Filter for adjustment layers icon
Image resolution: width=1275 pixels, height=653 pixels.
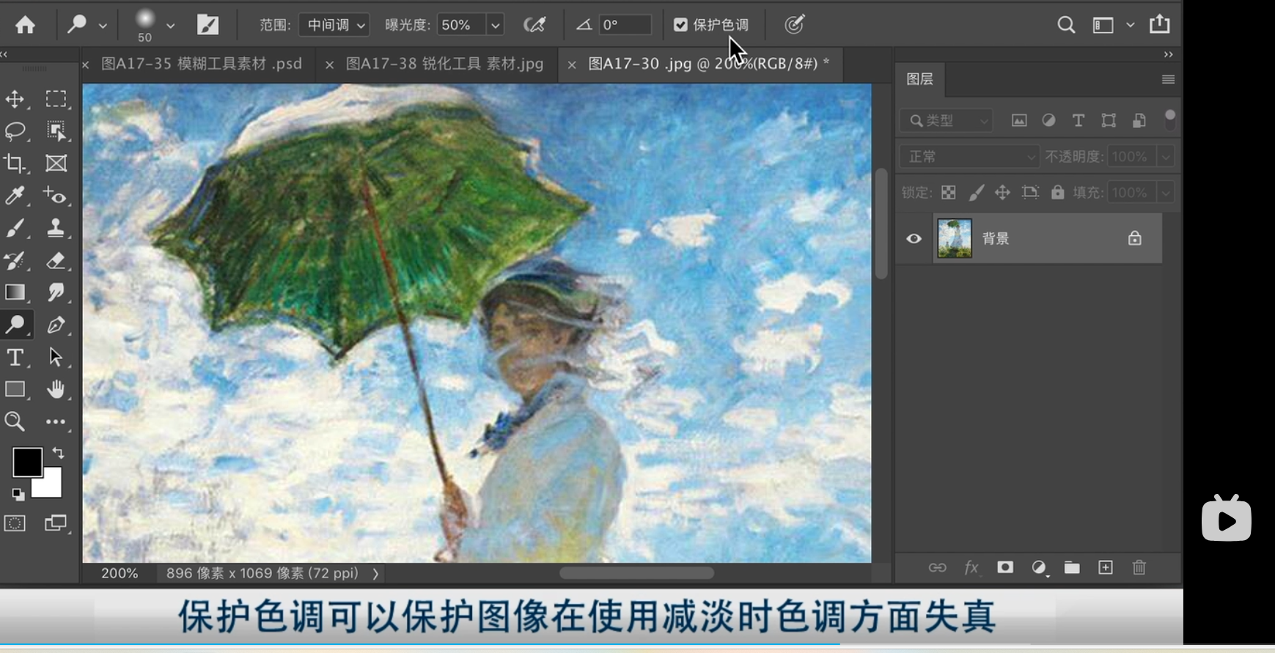point(1048,120)
